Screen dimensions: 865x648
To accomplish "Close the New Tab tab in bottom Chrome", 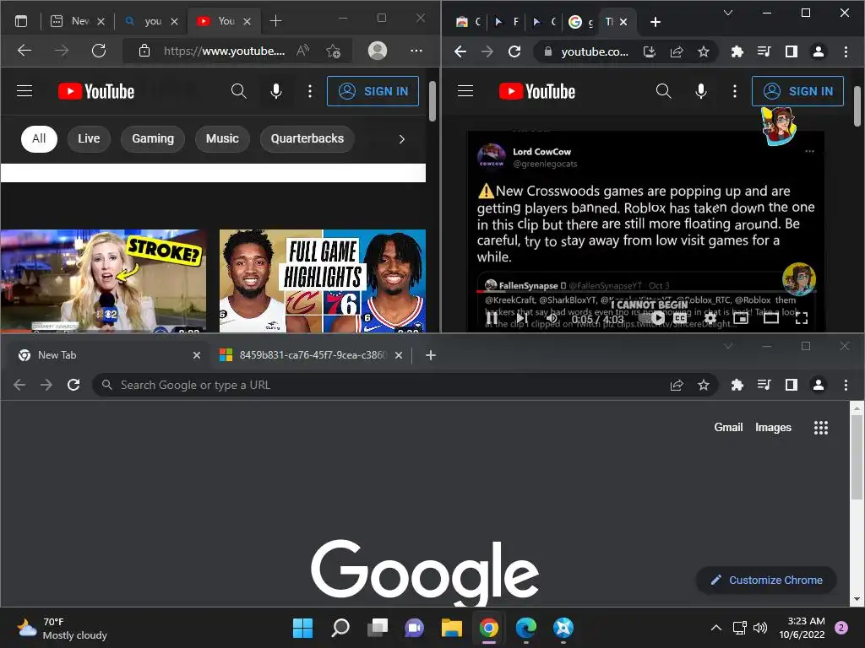I will pyautogui.click(x=197, y=355).
